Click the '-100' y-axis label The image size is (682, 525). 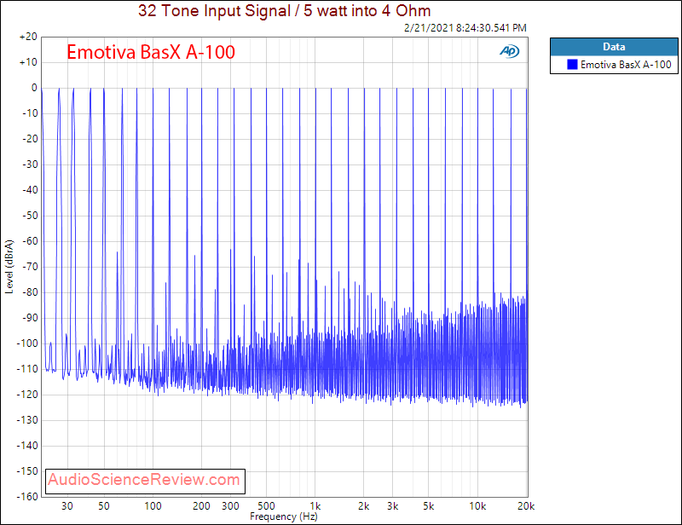[x=27, y=343]
